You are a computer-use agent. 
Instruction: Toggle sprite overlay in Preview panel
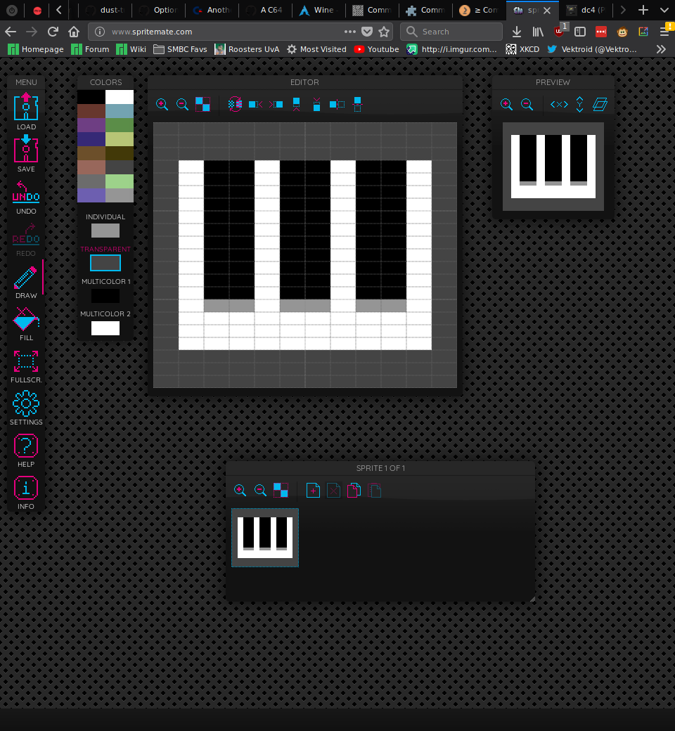point(600,104)
